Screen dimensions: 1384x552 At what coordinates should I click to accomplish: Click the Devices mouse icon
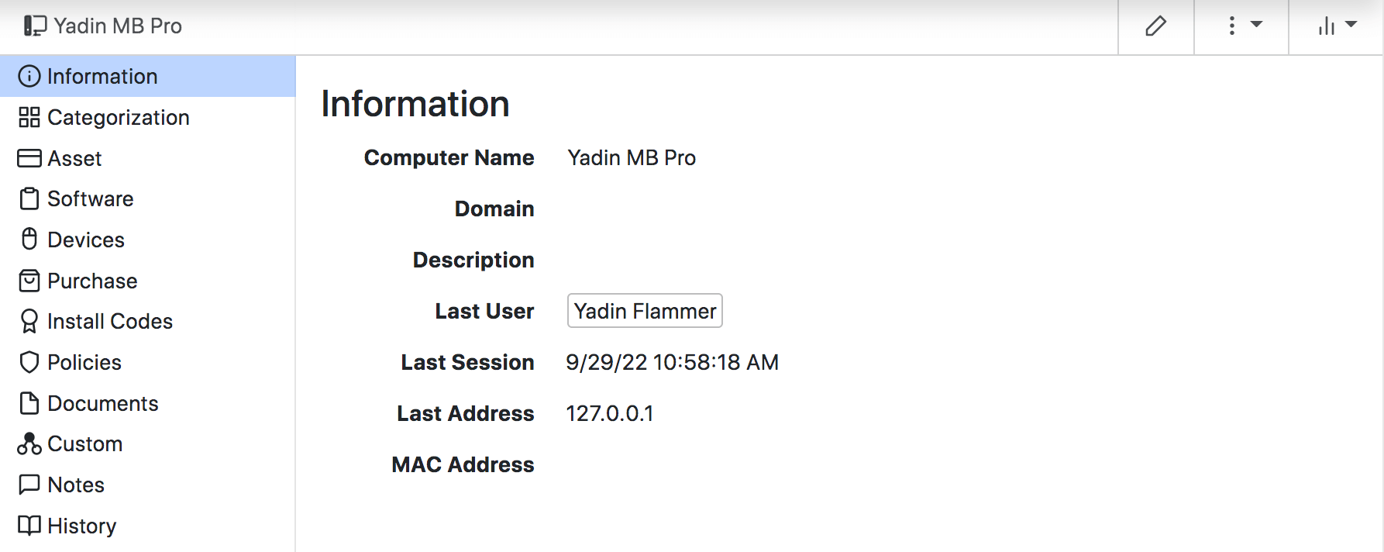(29, 240)
